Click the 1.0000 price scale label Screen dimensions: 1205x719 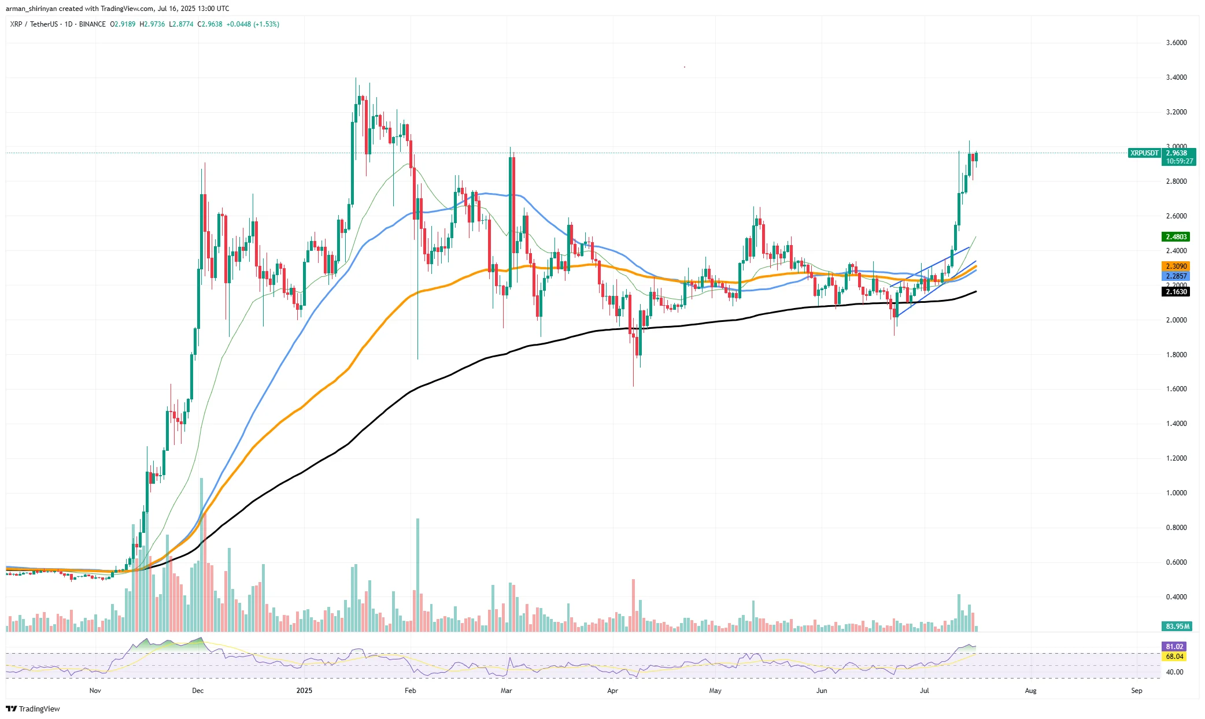(x=1176, y=493)
